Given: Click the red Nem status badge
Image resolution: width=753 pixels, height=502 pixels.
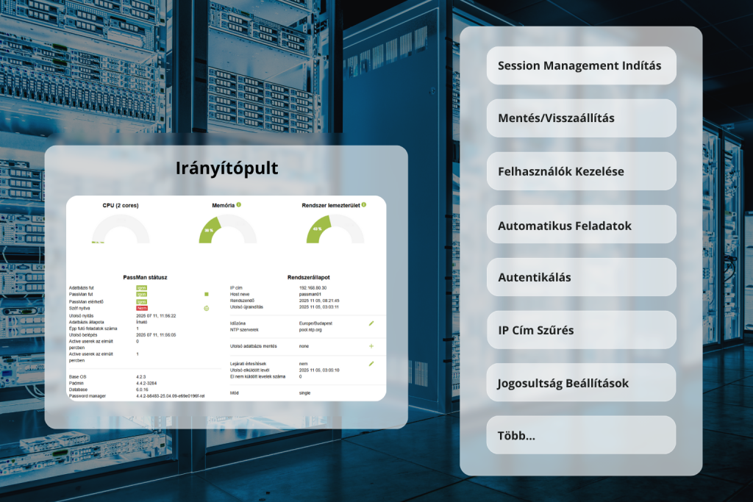Looking at the screenshot, I should (142, 308).
